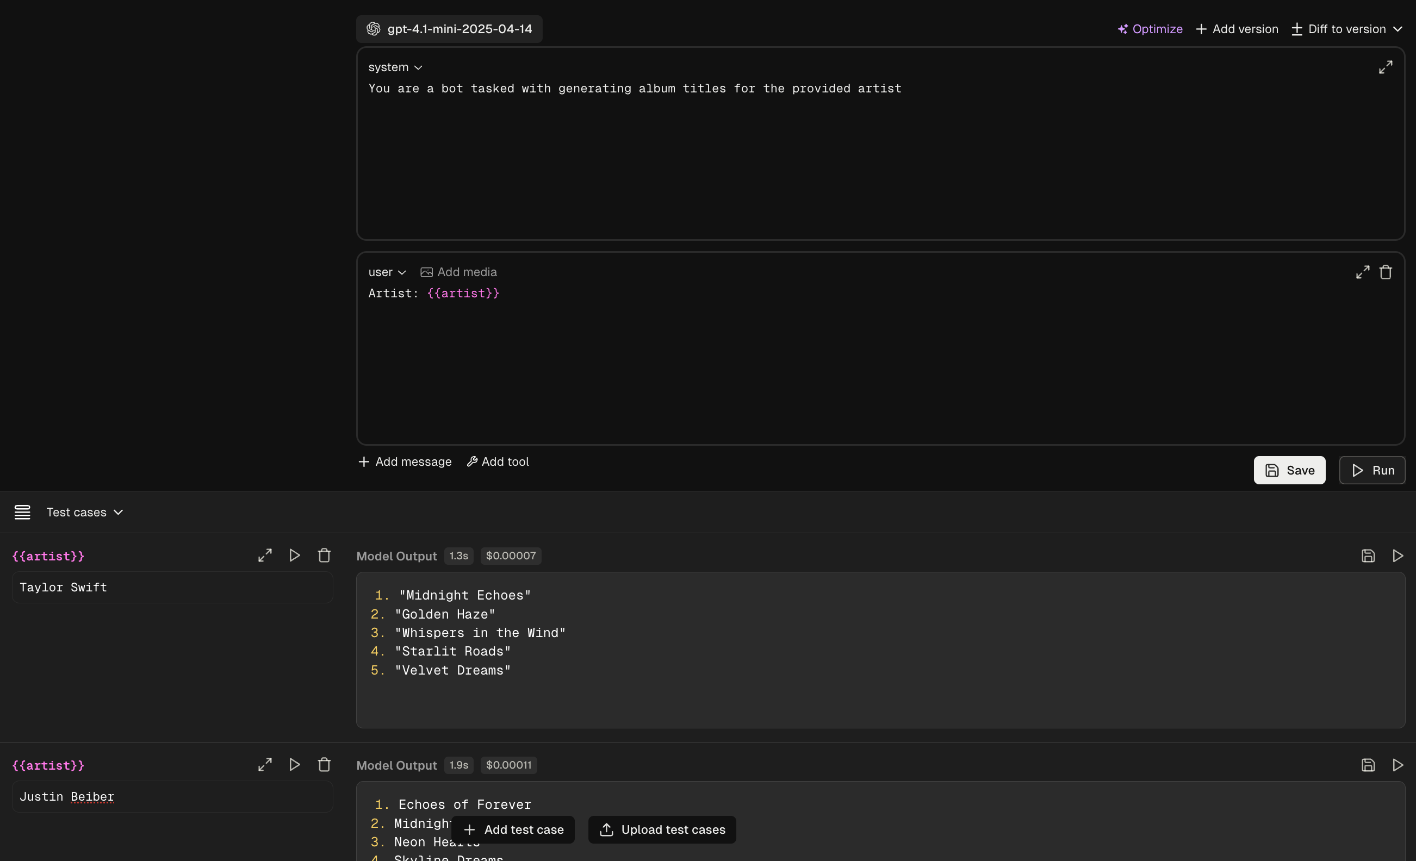Screen dimensions: 1416x861
Task: Delete the Taylor Swift test case
Action: click(324, 556)
